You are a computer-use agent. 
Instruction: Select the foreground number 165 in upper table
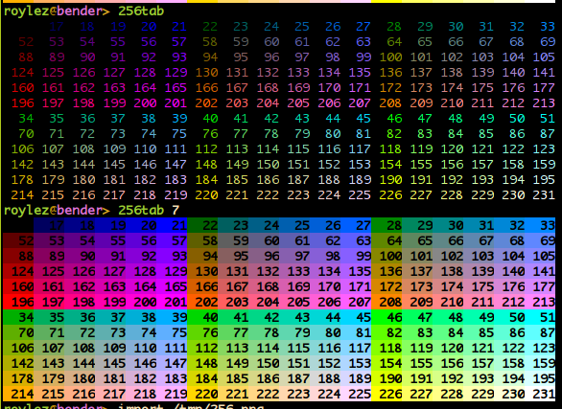(x=176, y=88)
